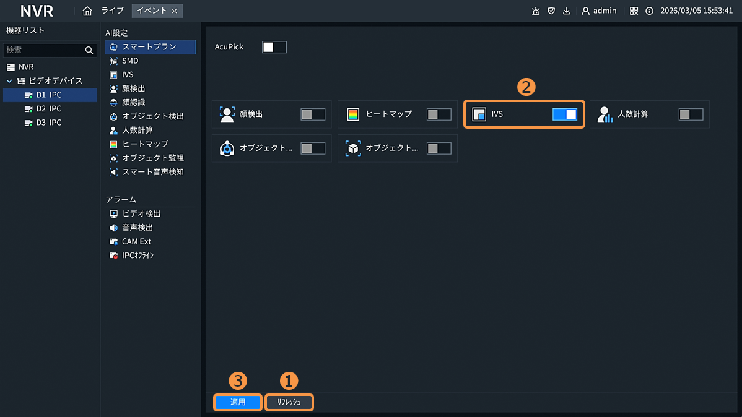Image resolution: width=742 pixels, height=417 pixels.
Task: Switch to the ライブ tab
Action: point(112,11)
